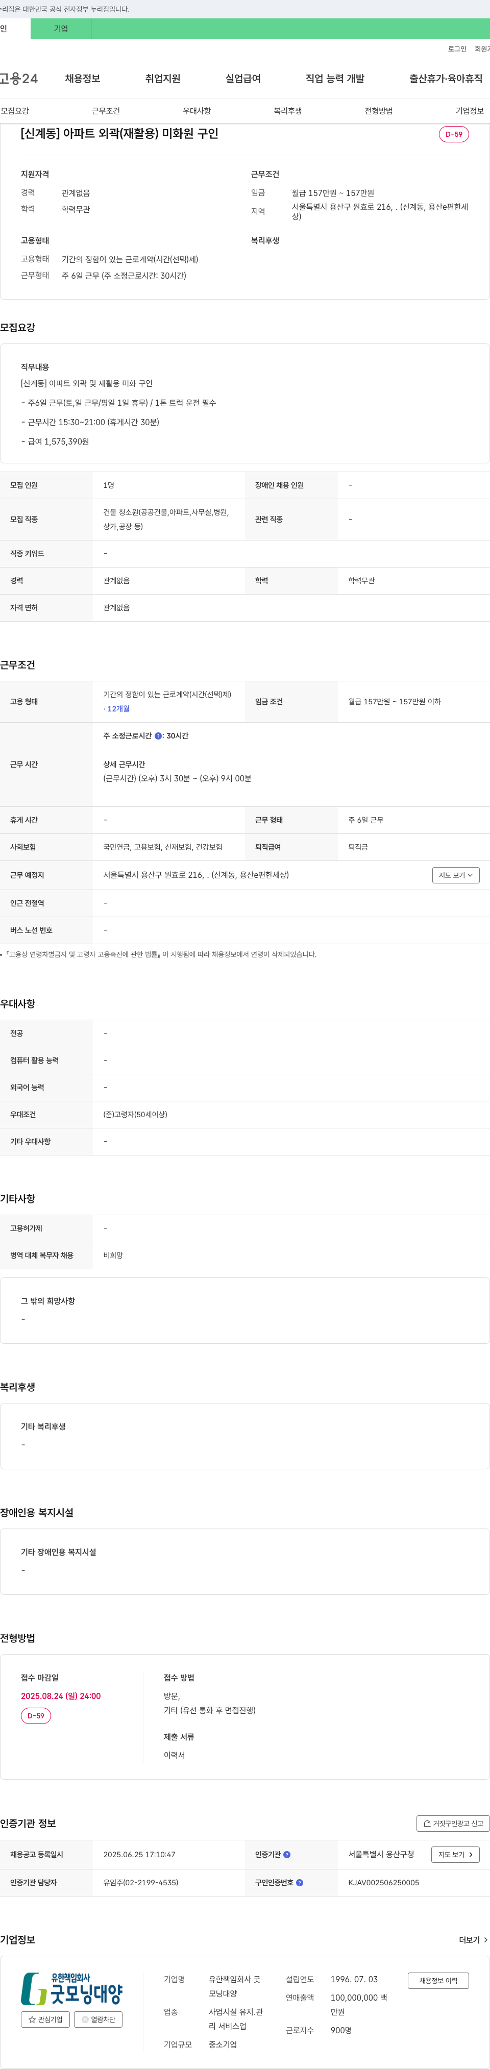Jump to 복리후생 section tab
This screenshot has width=490, height=2069.
coord(287,111)
